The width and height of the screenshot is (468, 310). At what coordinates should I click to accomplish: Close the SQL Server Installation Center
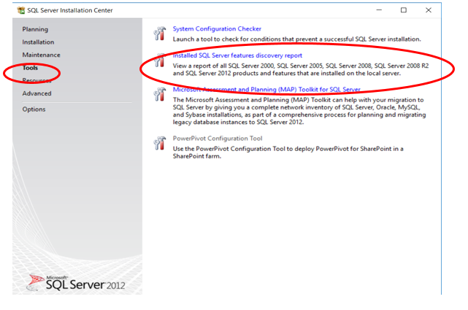tap(429, 10)
